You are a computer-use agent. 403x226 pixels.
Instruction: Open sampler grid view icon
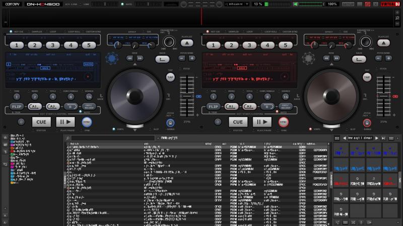tap(337, 138)
